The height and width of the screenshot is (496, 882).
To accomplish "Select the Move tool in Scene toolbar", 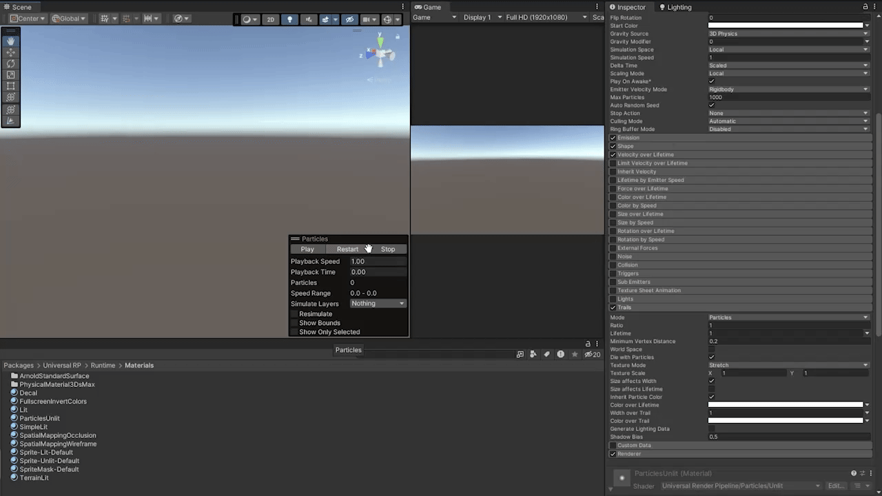I will pos(10,52).
